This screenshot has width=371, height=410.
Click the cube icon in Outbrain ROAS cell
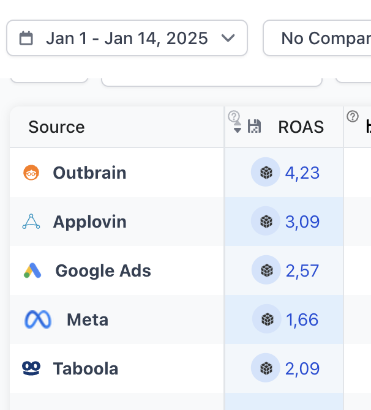(266, 172)
